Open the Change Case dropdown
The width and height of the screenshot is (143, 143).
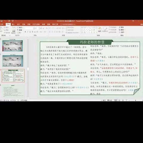pyautogui.click(x=41, y=32)
